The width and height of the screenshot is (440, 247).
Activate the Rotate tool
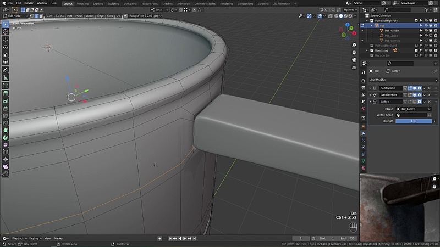pyautogui.click(x=5, y=47)
